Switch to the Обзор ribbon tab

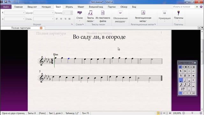(124, 7)
